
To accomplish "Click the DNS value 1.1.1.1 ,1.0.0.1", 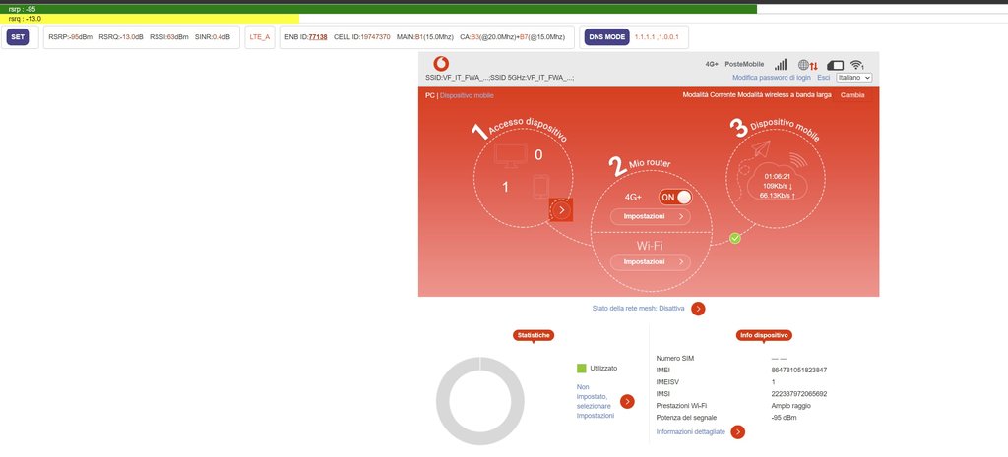I will [x=657, y=37].
